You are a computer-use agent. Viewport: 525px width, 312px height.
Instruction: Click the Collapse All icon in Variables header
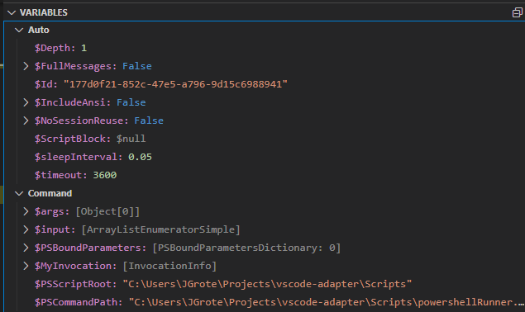tap(517, 12)
